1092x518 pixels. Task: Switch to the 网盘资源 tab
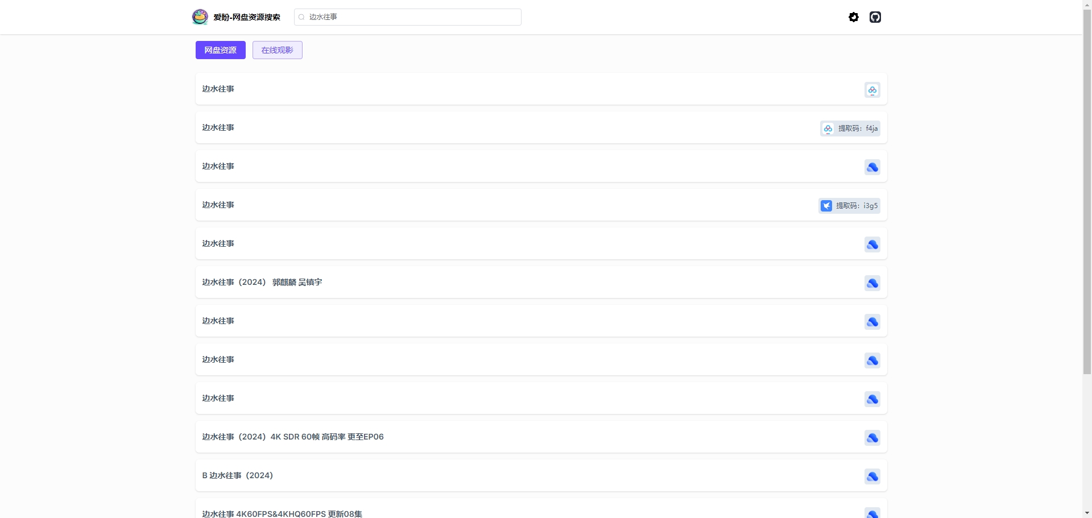pyautogui.click(x=221, y=50)
